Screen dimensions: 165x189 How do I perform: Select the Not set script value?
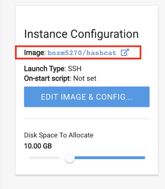pos(85,78)
